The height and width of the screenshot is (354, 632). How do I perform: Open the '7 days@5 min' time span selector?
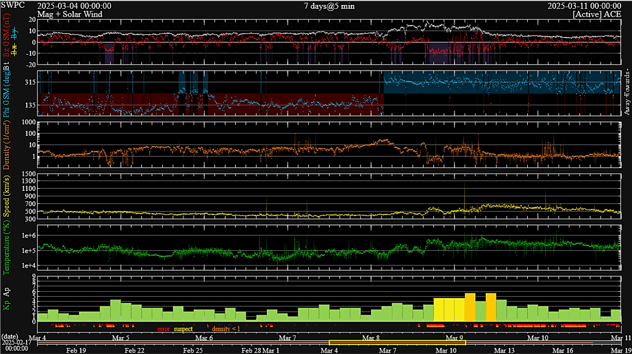pos(329,6)
